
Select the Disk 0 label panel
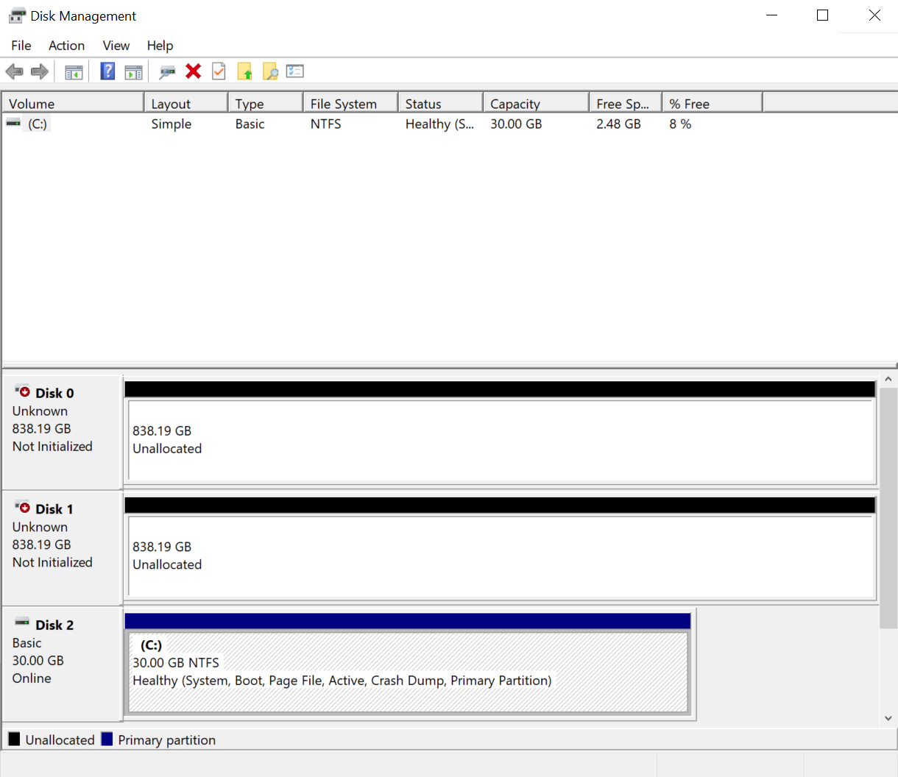click(63, 433)
